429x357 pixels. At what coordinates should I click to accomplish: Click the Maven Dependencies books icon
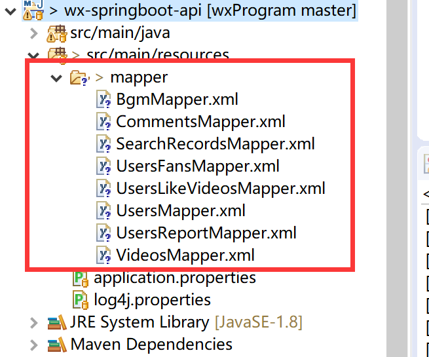click(x=57, y=345)
